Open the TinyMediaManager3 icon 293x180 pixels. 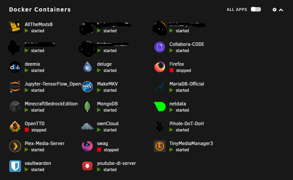pos(160,146)
